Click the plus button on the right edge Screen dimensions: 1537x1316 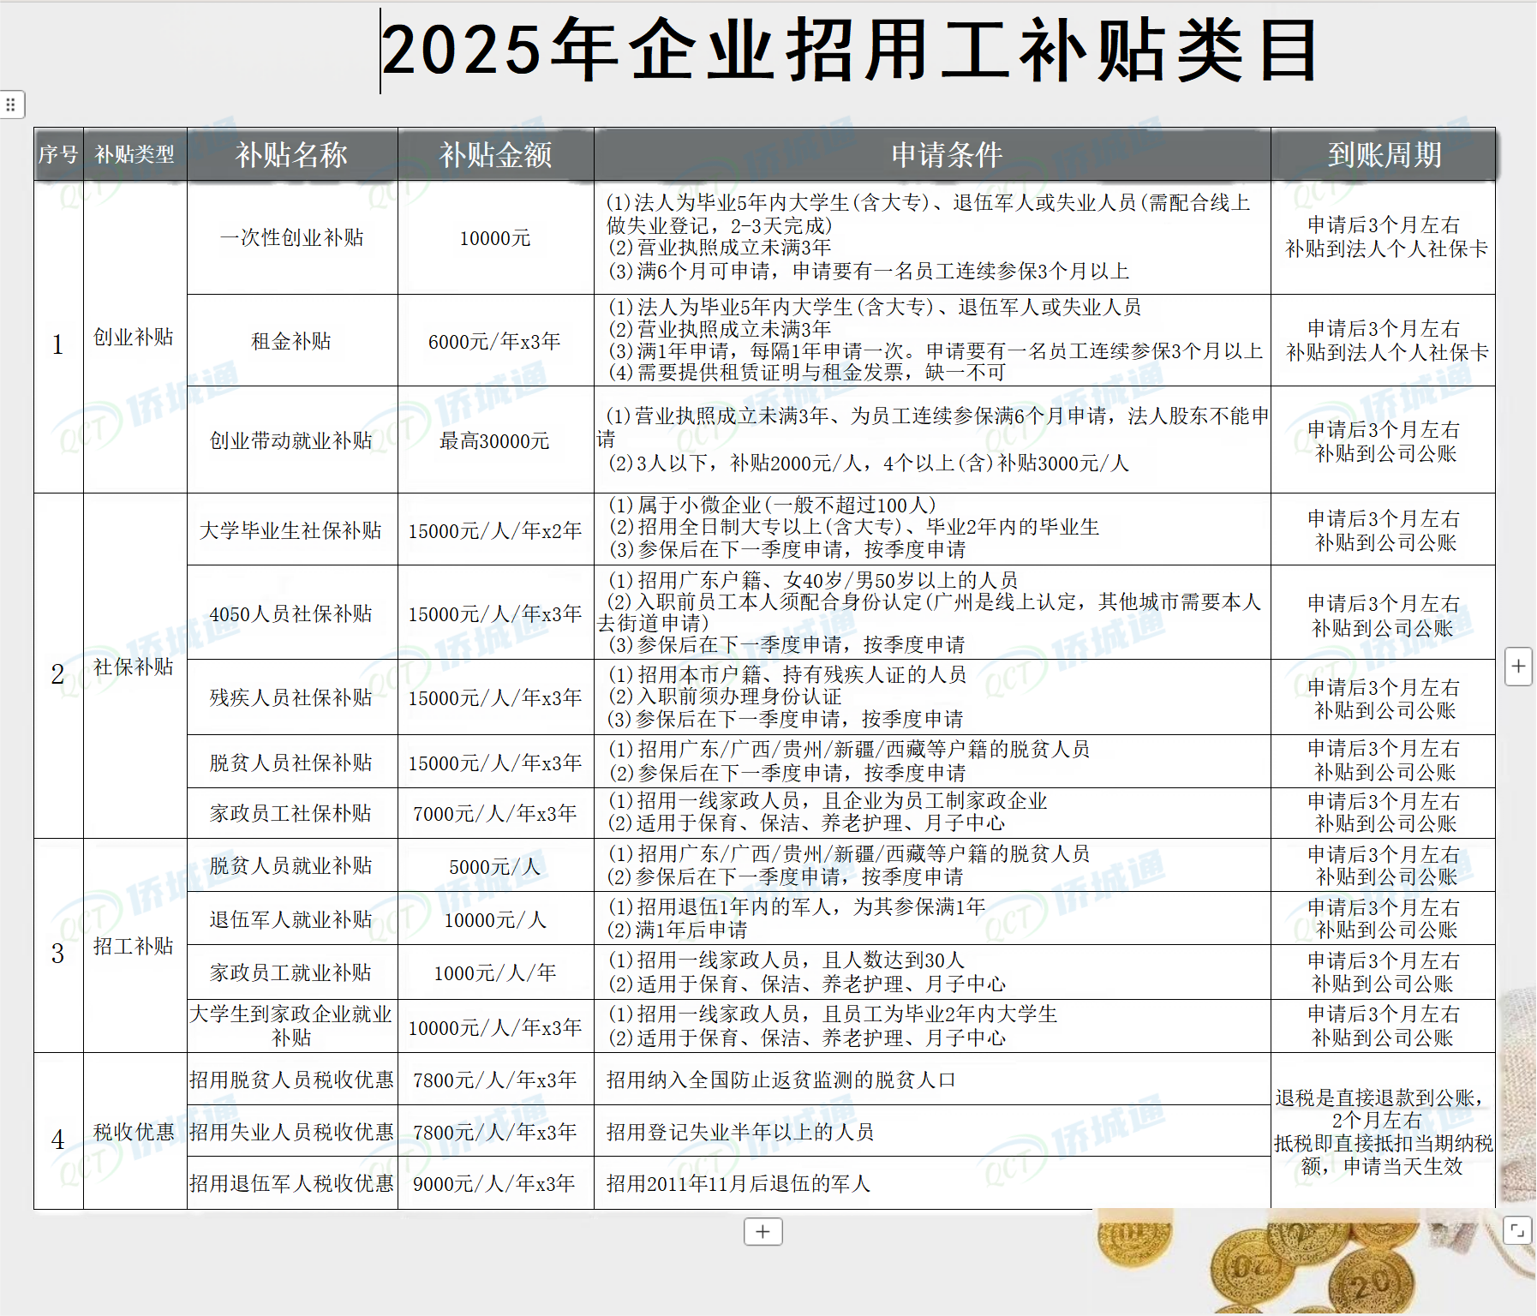tap(1519, 667)
